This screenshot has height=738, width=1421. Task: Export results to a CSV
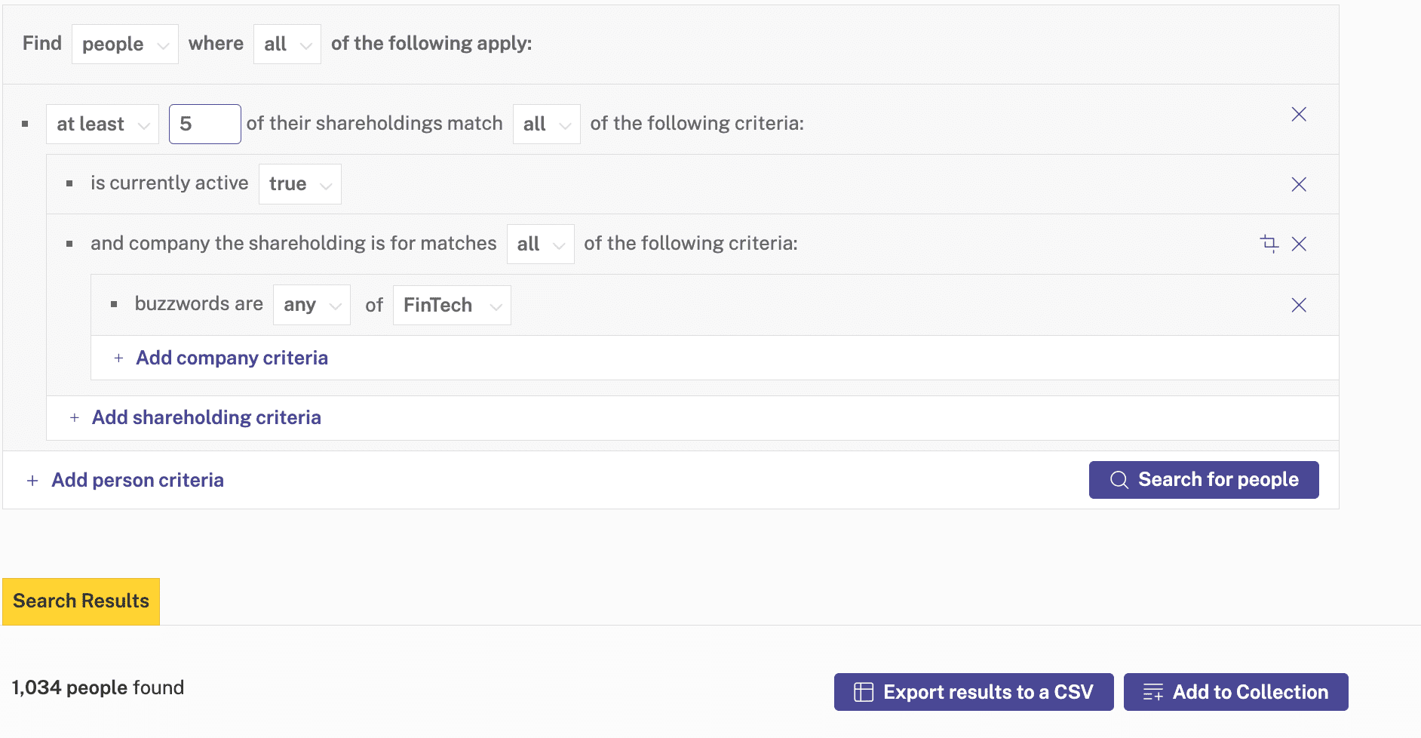pos(974,692)
